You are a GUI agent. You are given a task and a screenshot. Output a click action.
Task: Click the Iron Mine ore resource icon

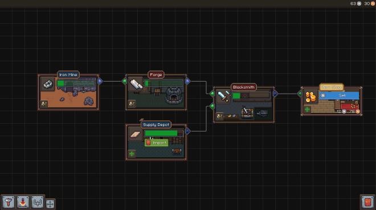coord(47,84)
